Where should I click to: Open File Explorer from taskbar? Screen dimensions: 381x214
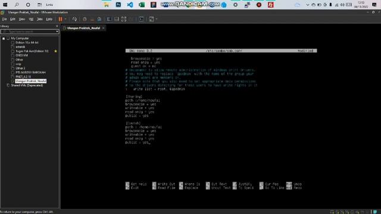coord(107,5)
